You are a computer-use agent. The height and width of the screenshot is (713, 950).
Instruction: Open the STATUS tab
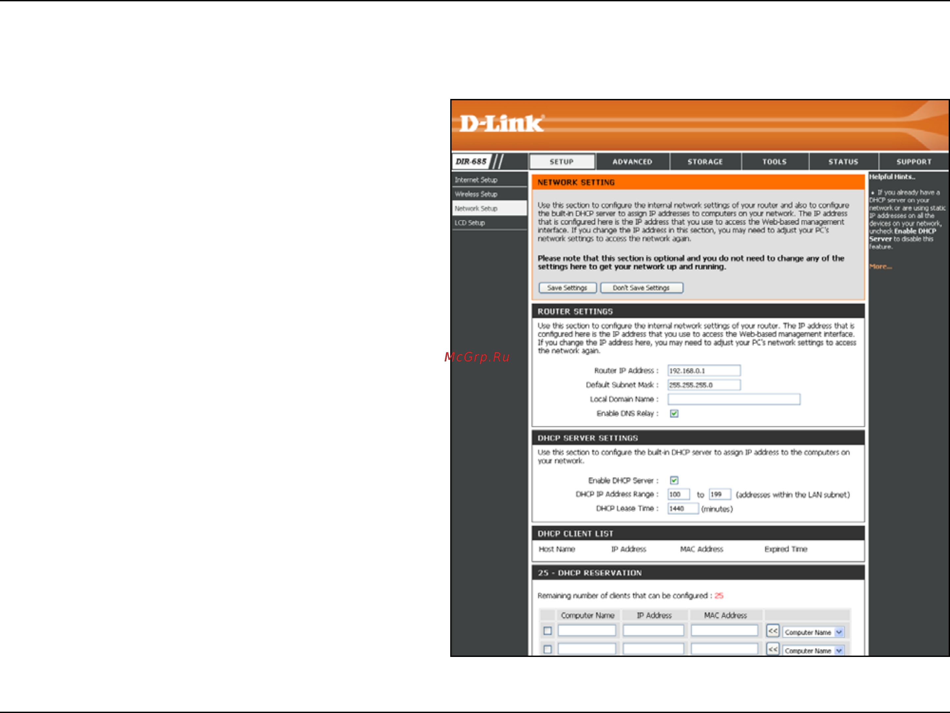tap(843, 162)
